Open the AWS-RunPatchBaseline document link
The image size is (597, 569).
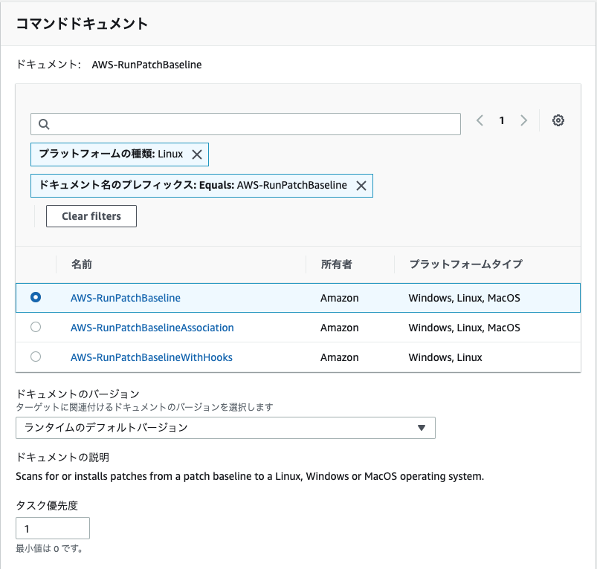click(x=125, y=297)
